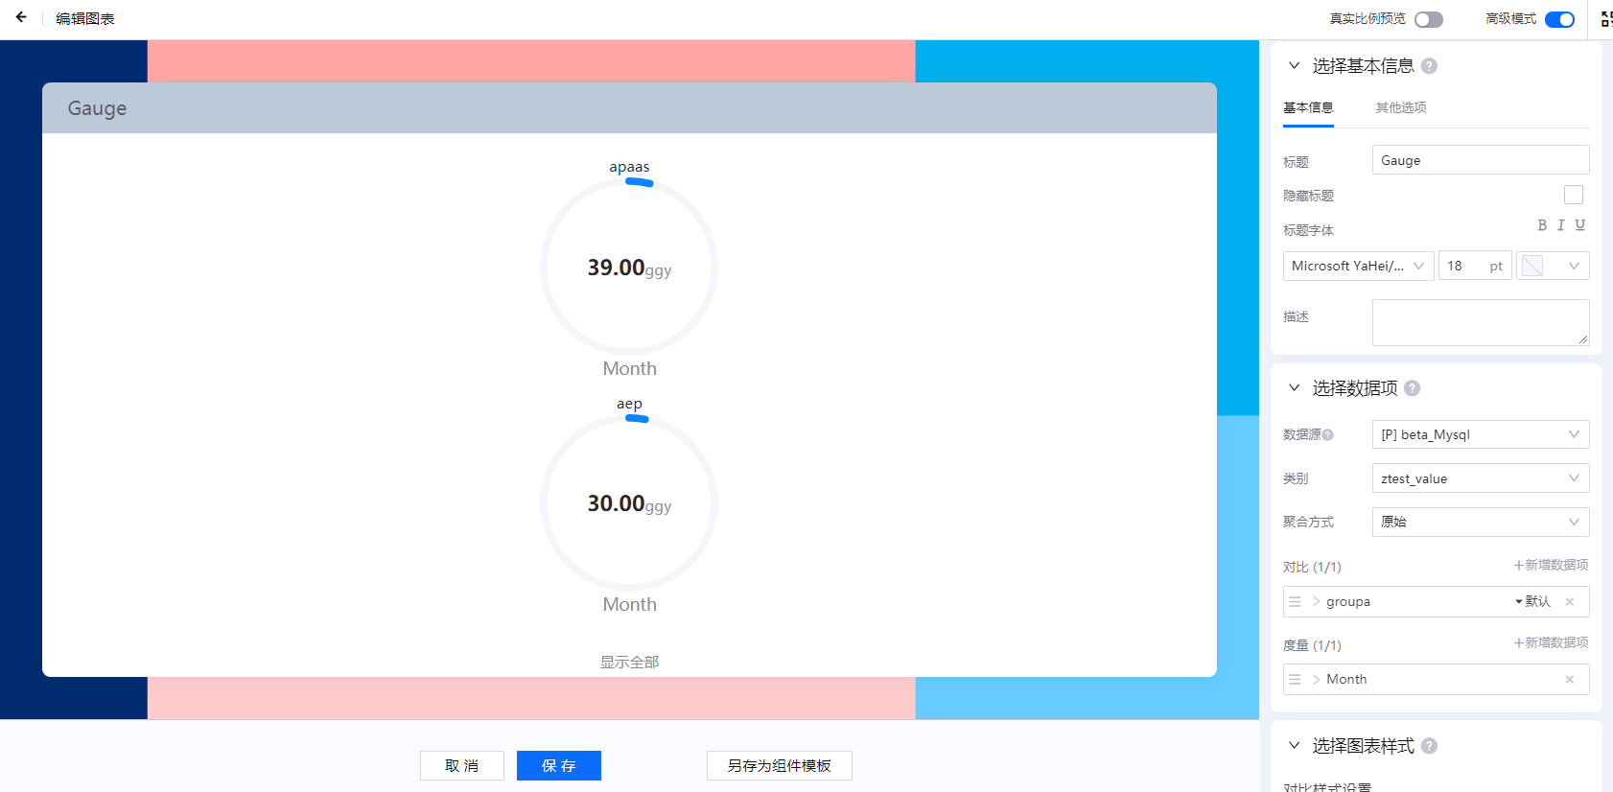1613x792 pixels.
Task: Remove the groupa comparison item
Action: click(x=1569, y=602)
